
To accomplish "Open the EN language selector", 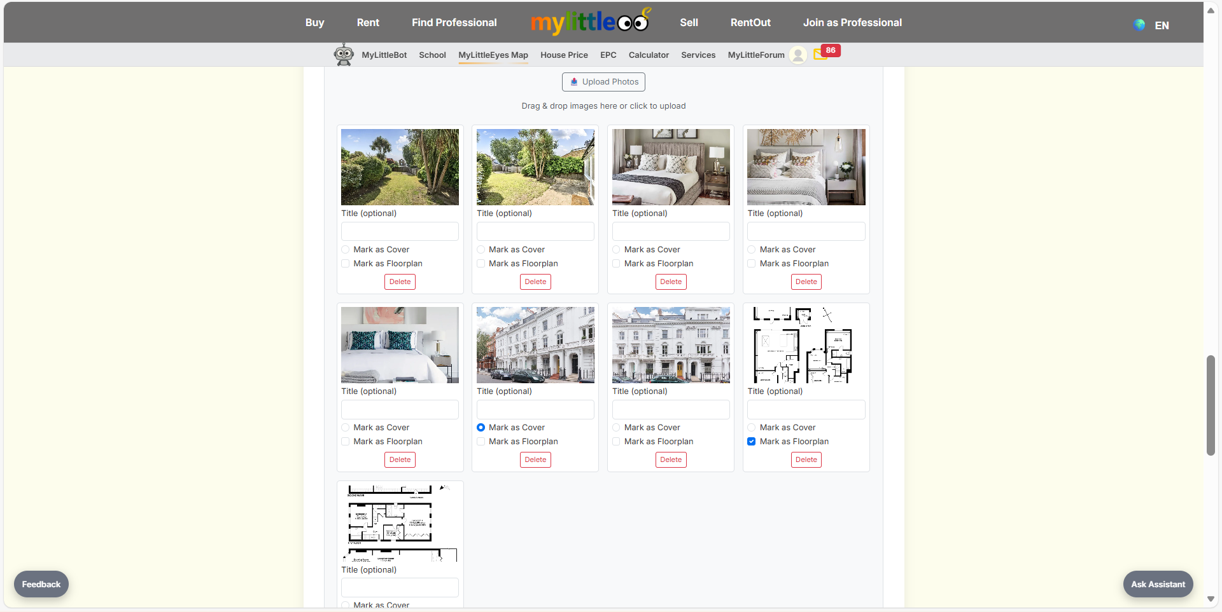I will point(1162,26).
